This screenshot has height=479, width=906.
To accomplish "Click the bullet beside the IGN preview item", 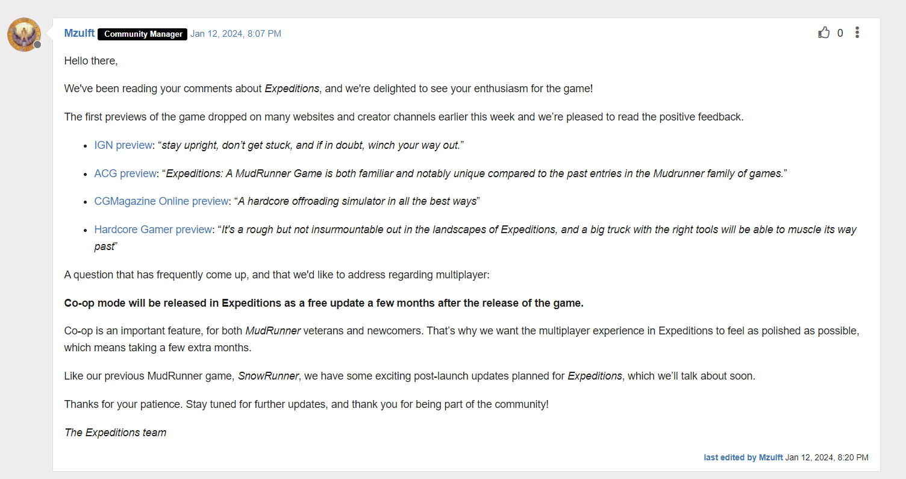I will (x=86, y=145).
